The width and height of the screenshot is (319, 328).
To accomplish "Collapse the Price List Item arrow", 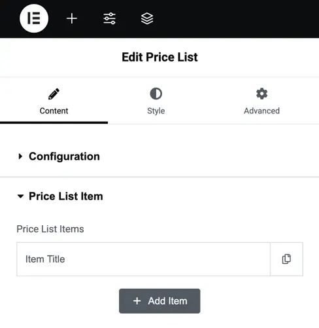I will [20, 196].
